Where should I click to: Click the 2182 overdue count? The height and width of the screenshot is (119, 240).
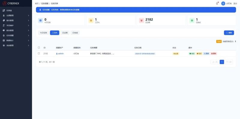click(x=149, y=19)
